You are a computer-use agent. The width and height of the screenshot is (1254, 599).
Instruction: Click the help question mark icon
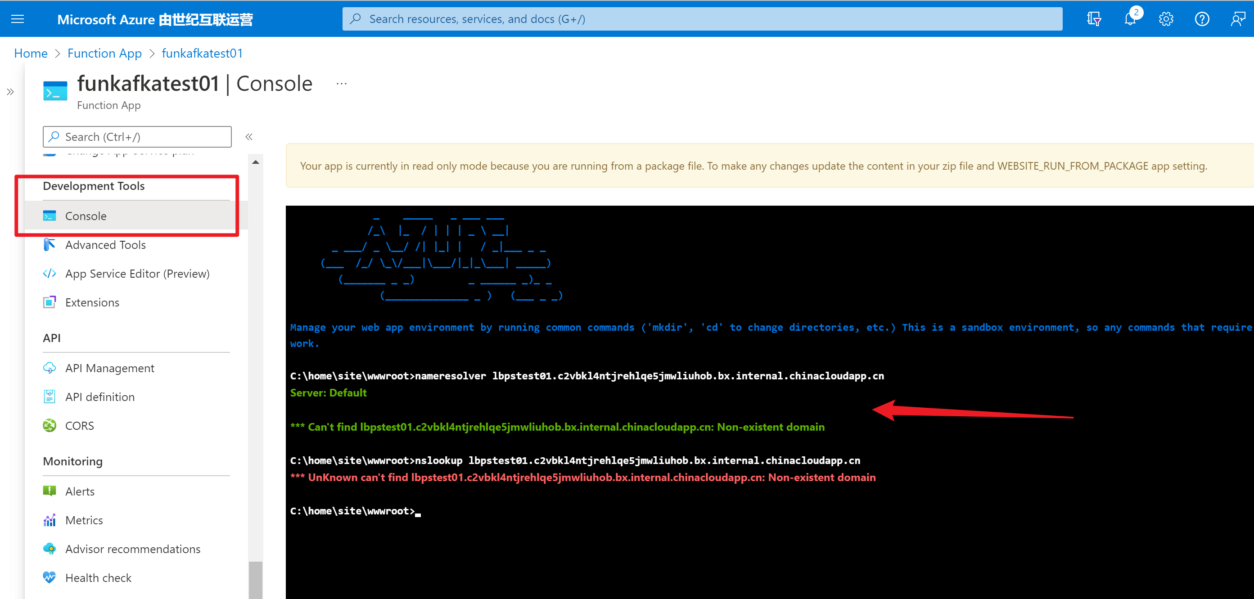pyautogui.click(x=1201, y=19)
